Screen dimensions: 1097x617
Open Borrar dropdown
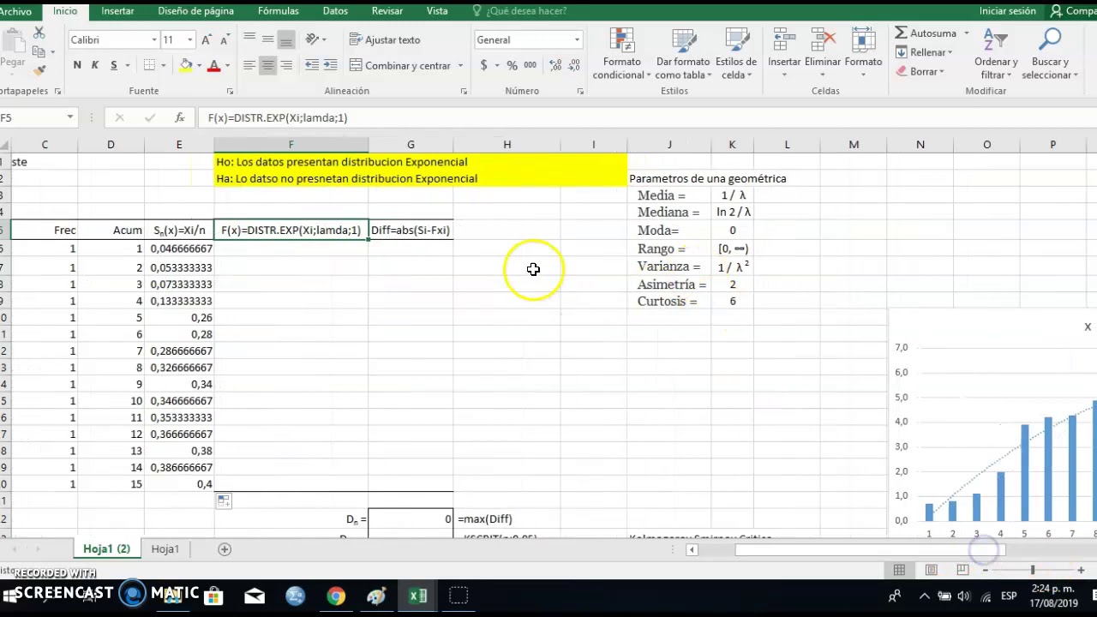pyautogui.click(x=921, y=71)
